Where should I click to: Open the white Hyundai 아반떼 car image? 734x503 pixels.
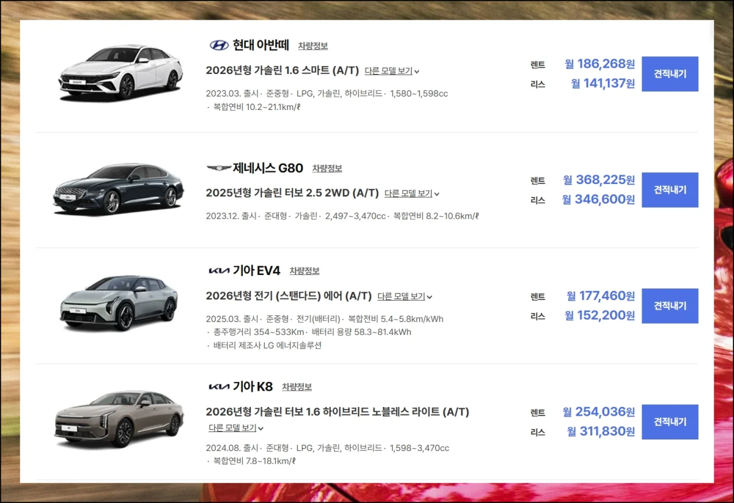point(120,73)
